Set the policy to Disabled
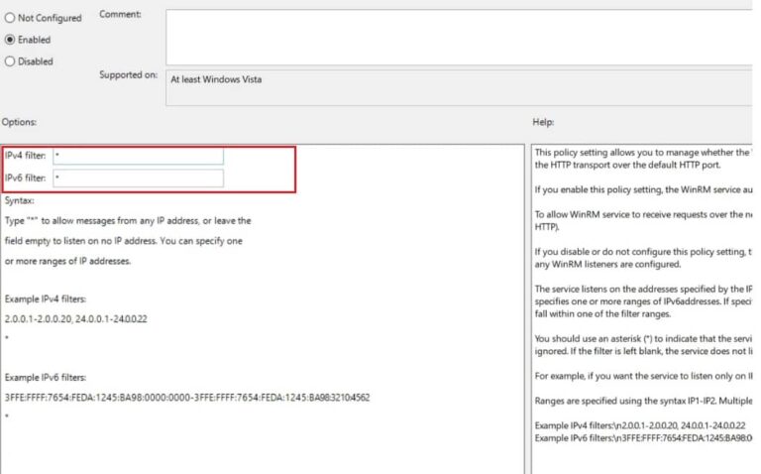The image size is (761, 474). [11, 61]
